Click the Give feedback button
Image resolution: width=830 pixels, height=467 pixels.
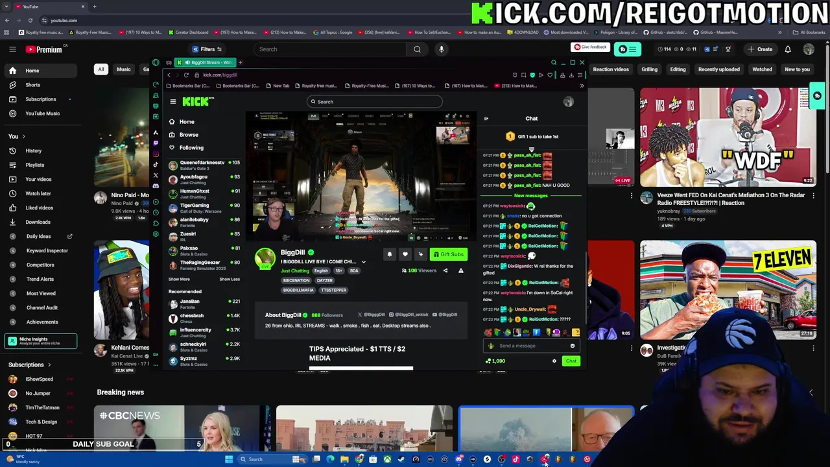pyautogui.click(x=591, y=47)
